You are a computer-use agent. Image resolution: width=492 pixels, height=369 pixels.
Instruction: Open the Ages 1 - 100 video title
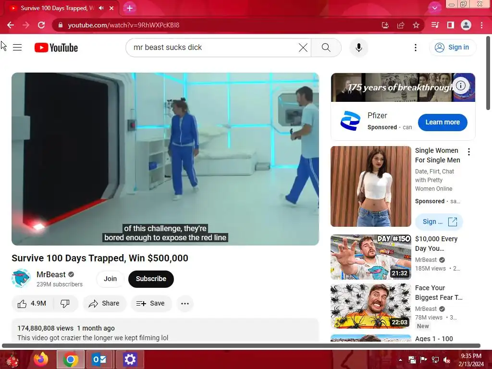pyautogui.click(x=434, y=339)
